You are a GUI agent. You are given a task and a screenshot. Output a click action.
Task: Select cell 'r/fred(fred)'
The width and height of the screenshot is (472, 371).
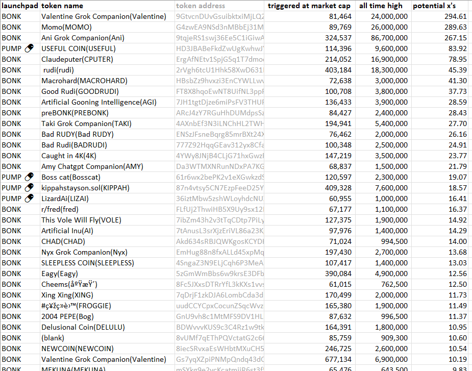point(107,209)
